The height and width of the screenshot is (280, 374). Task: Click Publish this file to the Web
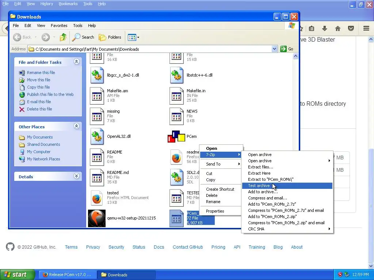pyautogui.click(x=50, y=94)
